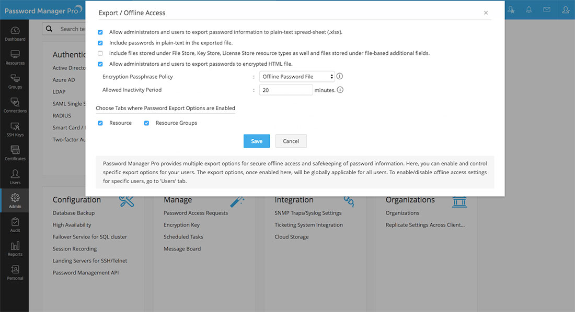Open Scheduled Tasks link
The image size is (575, 312).
click(183, 237)
